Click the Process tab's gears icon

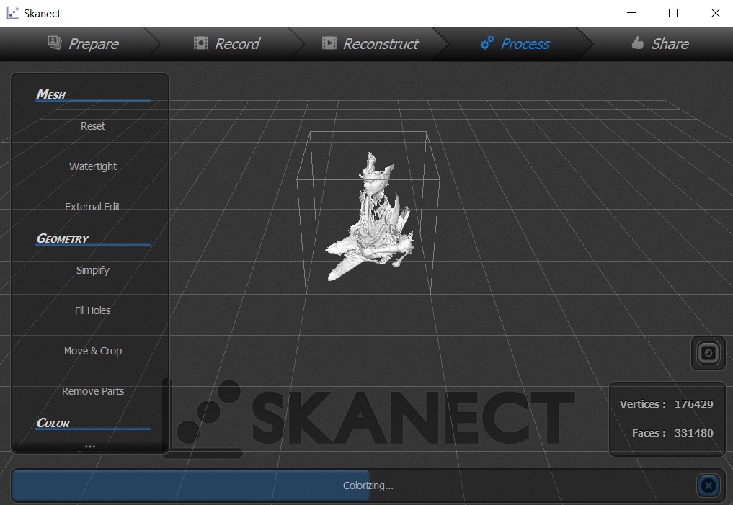click(487, 43)
